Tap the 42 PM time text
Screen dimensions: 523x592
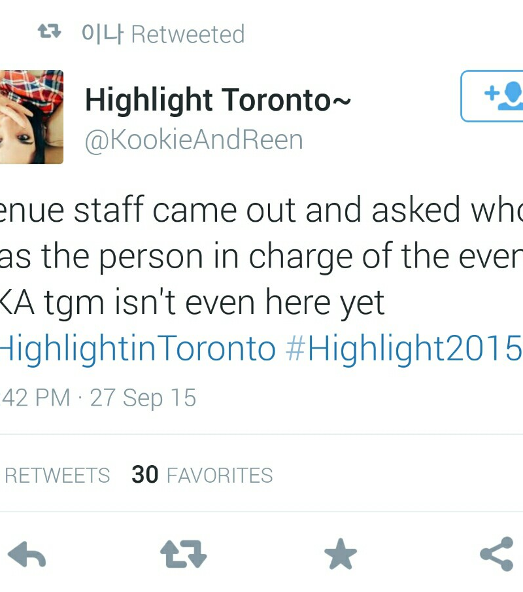click(x=35, y=398)
